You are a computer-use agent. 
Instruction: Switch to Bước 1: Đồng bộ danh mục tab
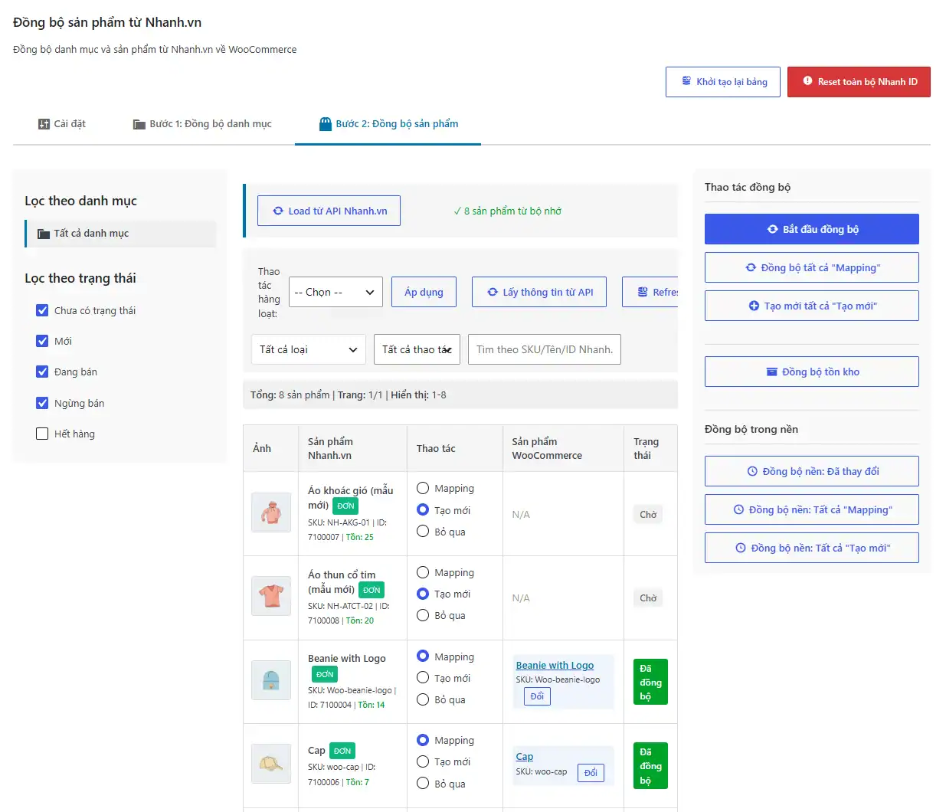click(202, 124)
